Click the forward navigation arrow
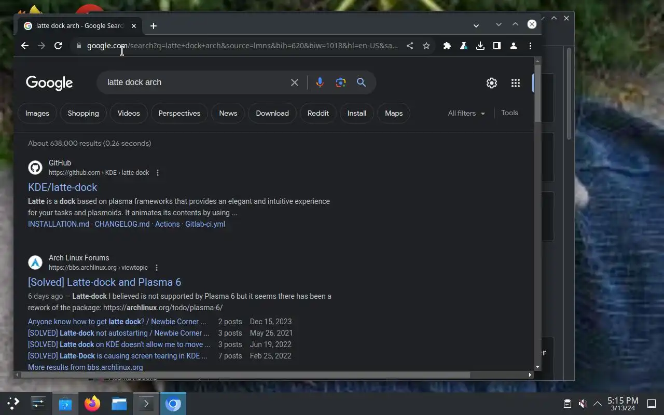The width and height of the screenshot is (664, 415). [x=41, y=46]
